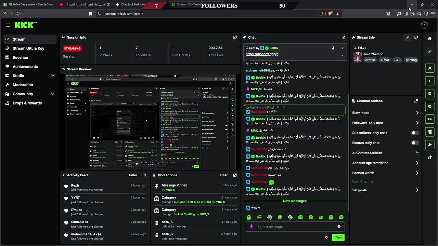Toggle Subscribers-only chat switch

click(415, 133)
